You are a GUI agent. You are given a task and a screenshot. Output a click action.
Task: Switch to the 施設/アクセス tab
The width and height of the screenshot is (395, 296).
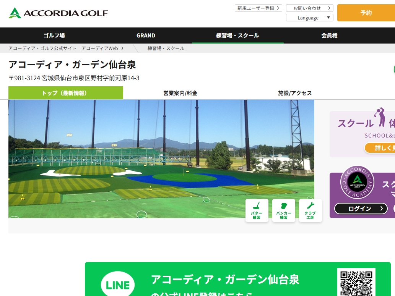coord(295,93)
